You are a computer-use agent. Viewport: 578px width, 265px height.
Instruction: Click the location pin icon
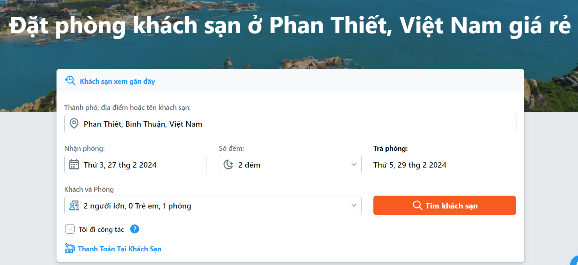[74, 124]
